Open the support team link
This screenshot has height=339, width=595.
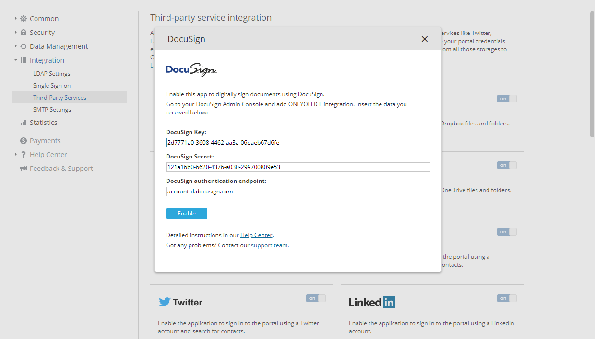pyautogui.click(x=269, y=245)
